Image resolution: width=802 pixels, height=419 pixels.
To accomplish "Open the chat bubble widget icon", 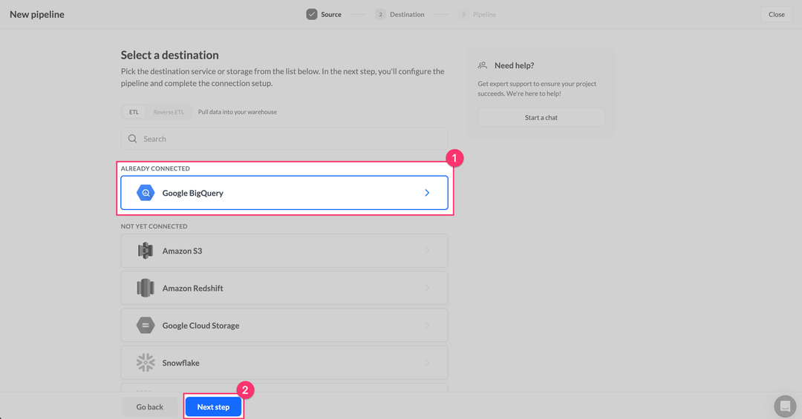I will 785,406.
